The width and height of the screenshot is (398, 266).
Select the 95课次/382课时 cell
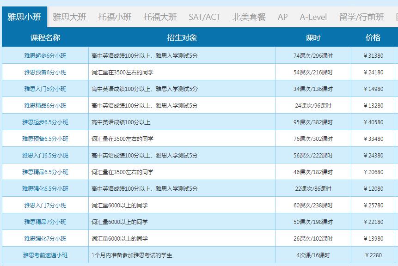click(313, 122)
